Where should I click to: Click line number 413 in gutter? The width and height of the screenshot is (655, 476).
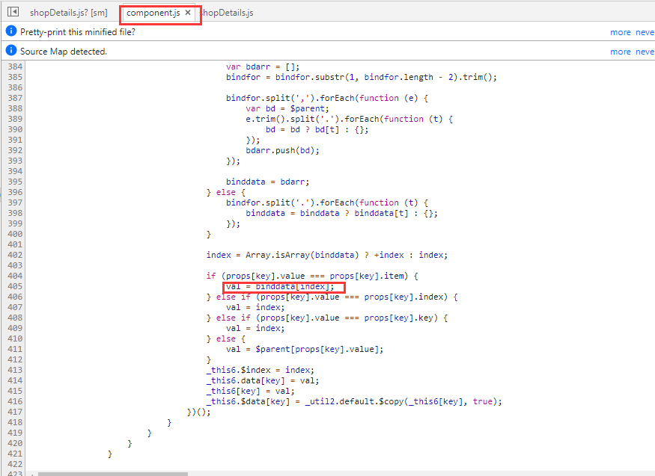tap(15, 370)
